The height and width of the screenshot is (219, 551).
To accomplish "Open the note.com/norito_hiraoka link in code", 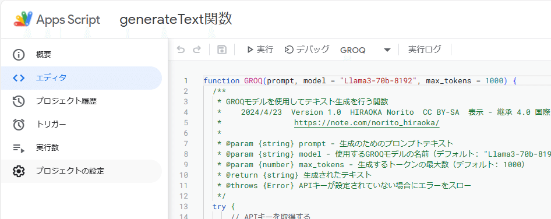I will pos(367,123).
